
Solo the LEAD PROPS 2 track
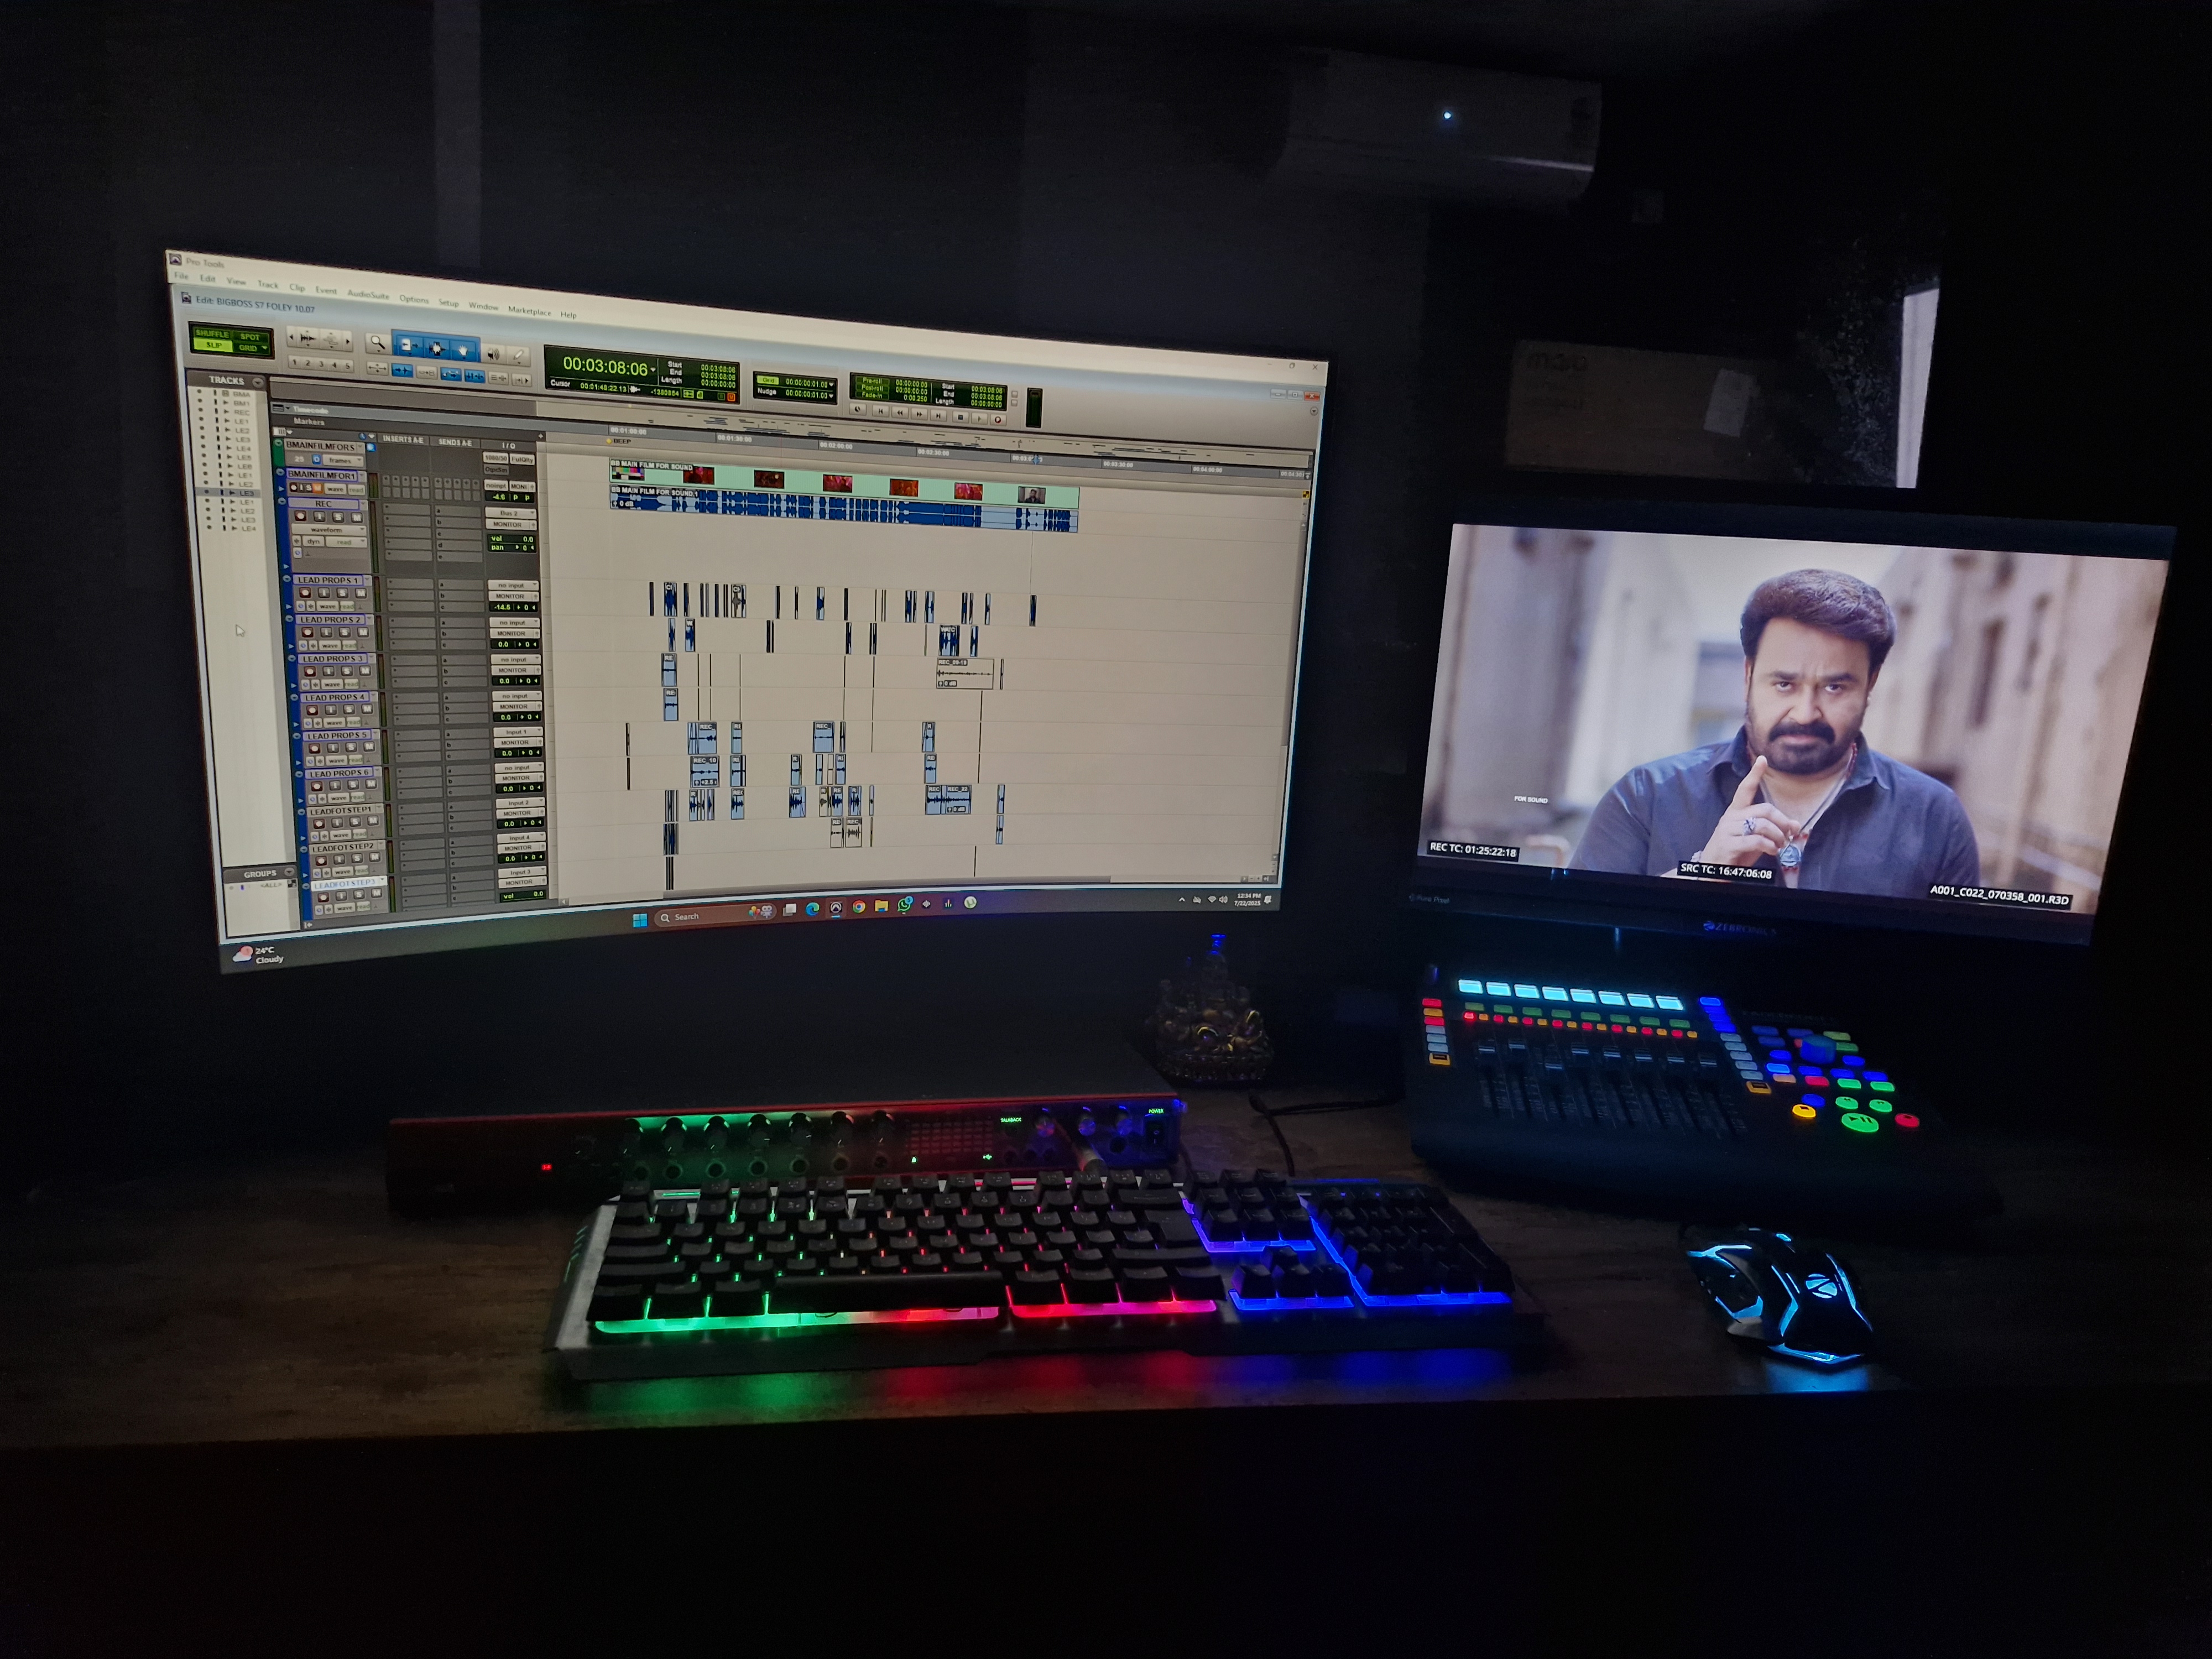[345, 632]
